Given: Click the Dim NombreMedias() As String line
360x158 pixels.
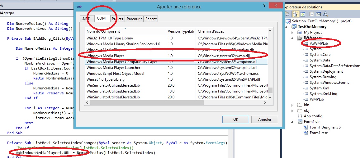Looking at the screenshot, I should 38,24.
